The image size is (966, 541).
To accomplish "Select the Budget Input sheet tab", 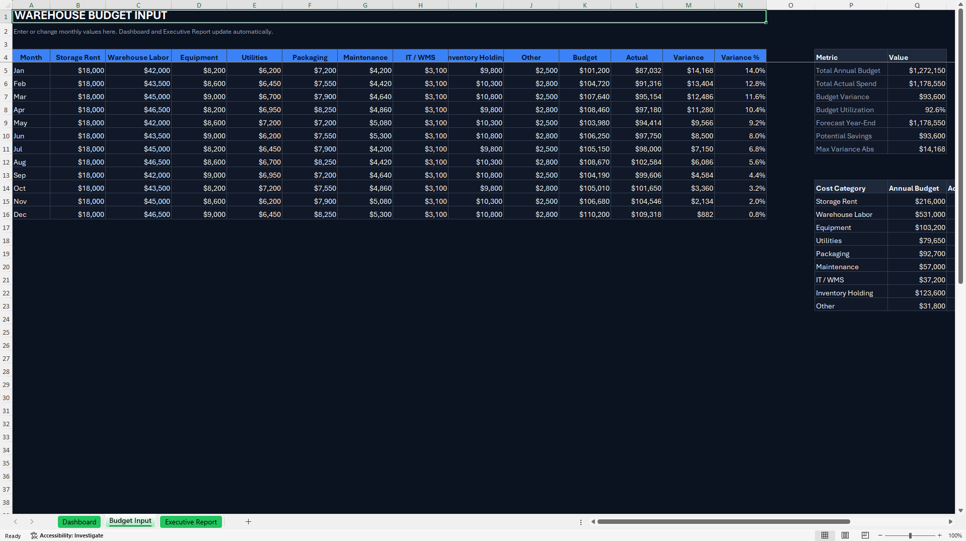I will 130,521.
